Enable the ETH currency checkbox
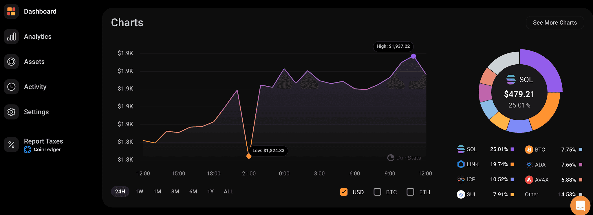593x215 pixels. click(x=410, y=192)
